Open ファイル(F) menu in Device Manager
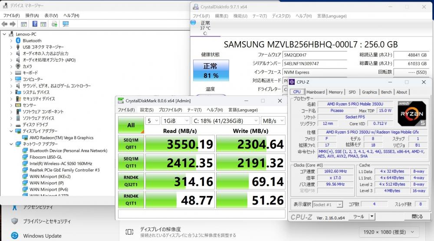The image size is (434, 241). click(x=11, y=16)
